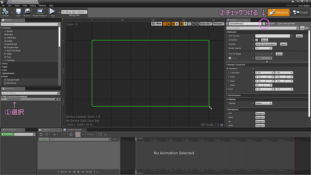Switch to the Designer mode

[x=279, y=12]
